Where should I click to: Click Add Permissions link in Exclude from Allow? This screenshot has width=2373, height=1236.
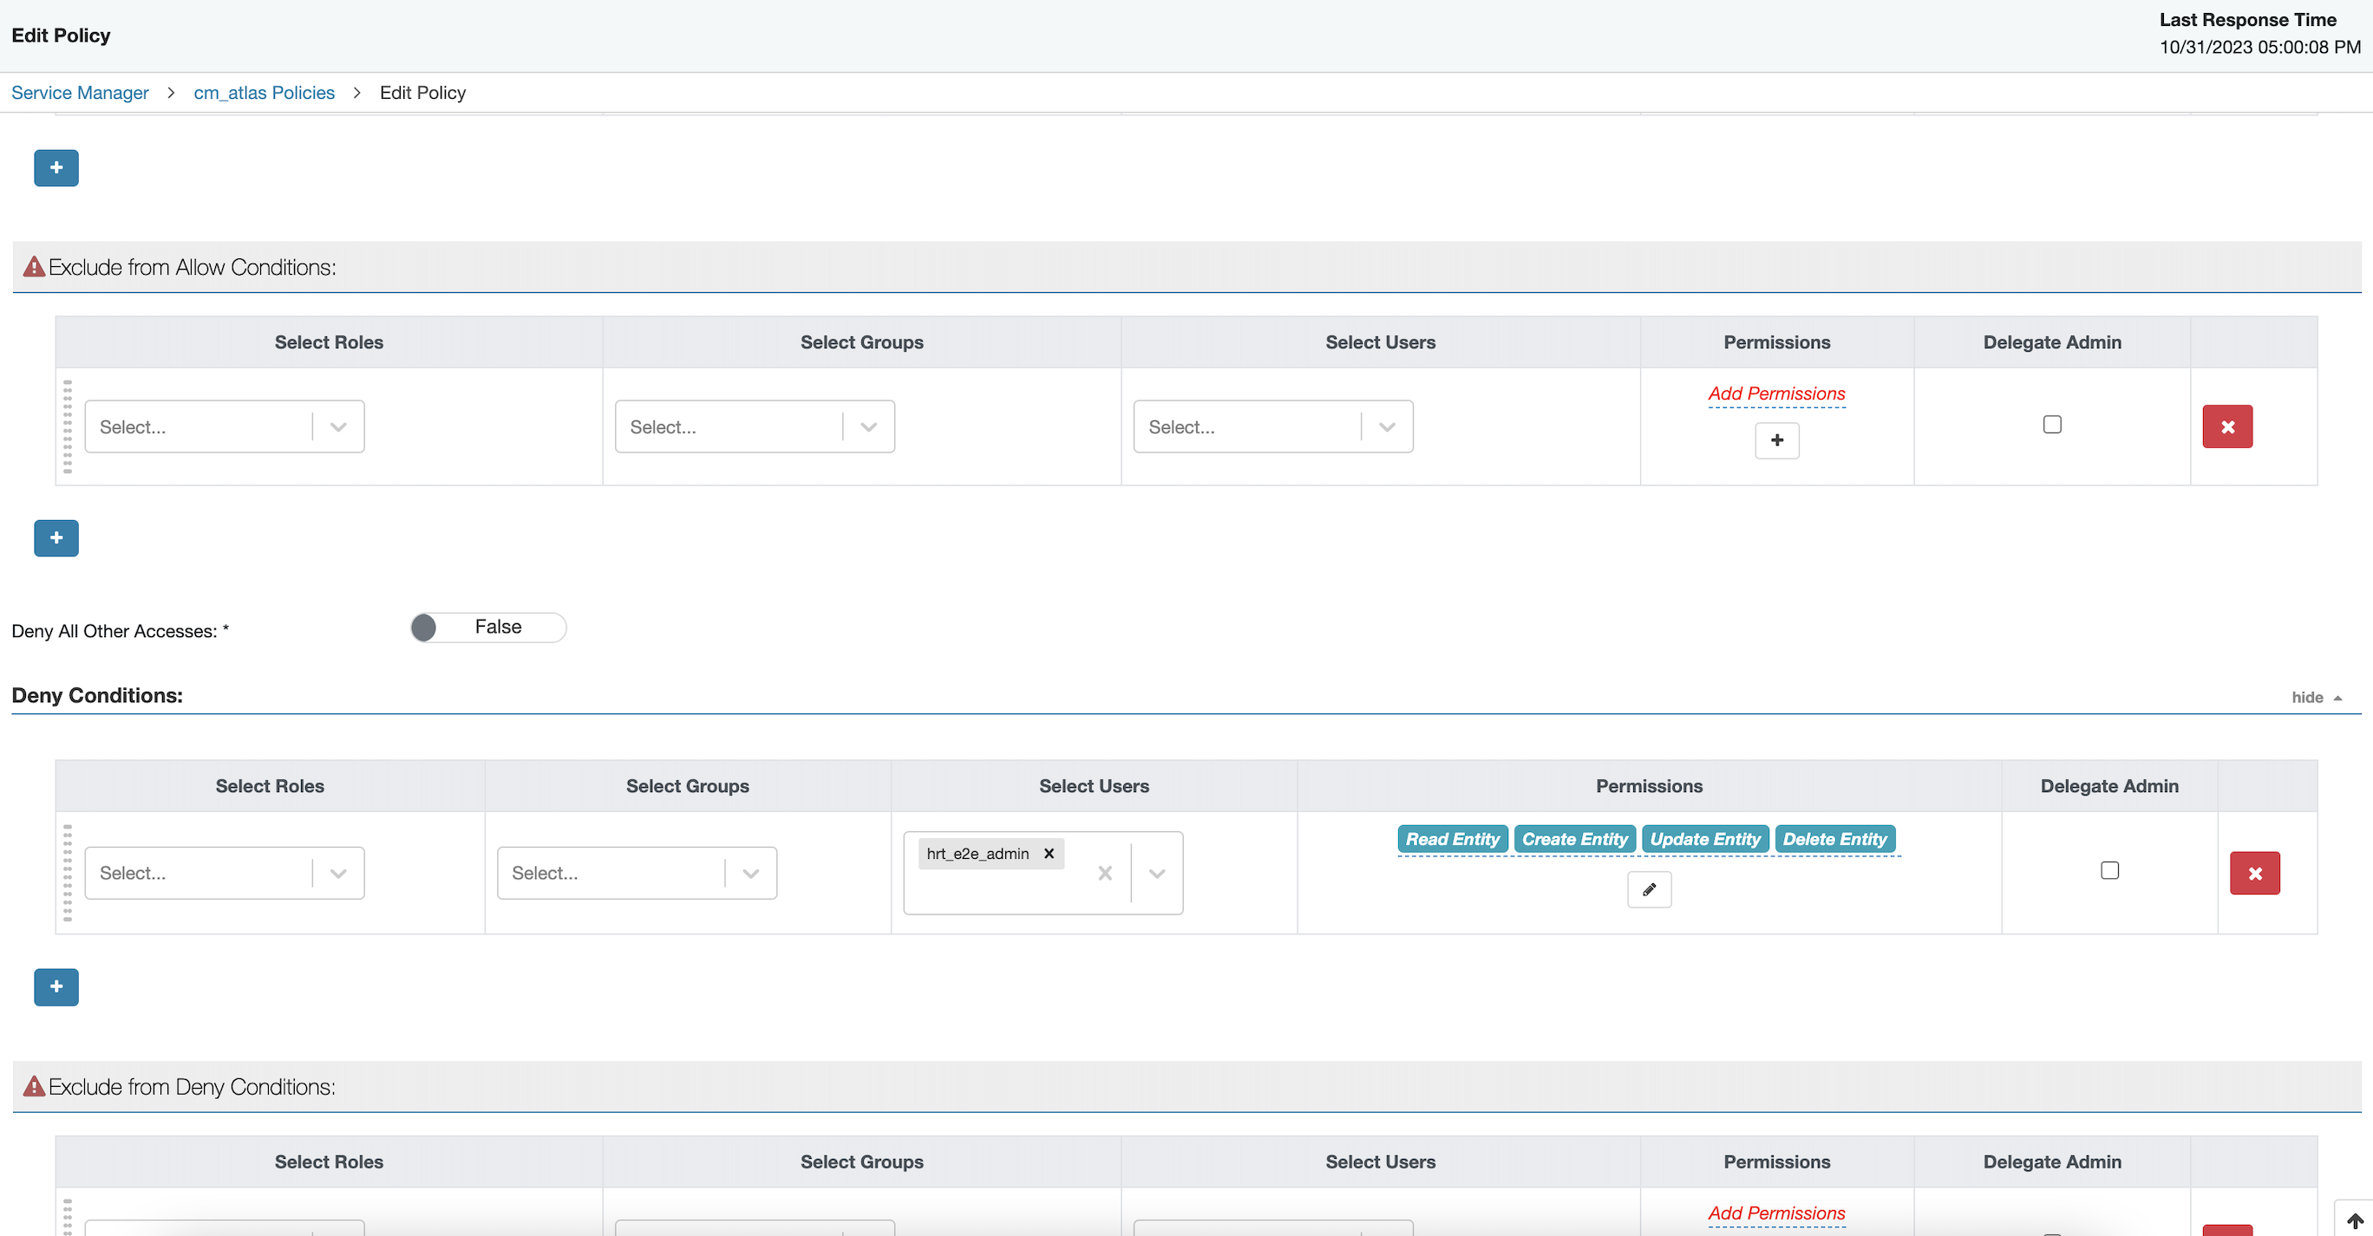click(1776, 394)
